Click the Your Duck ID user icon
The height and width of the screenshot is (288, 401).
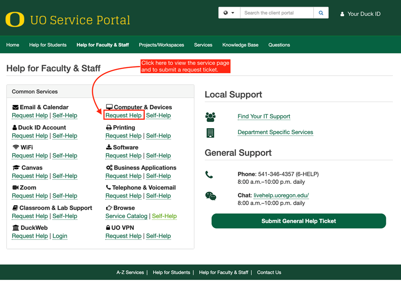(342, 14)
